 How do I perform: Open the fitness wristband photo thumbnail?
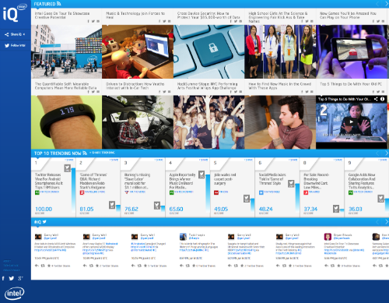(x=66, y=122)
